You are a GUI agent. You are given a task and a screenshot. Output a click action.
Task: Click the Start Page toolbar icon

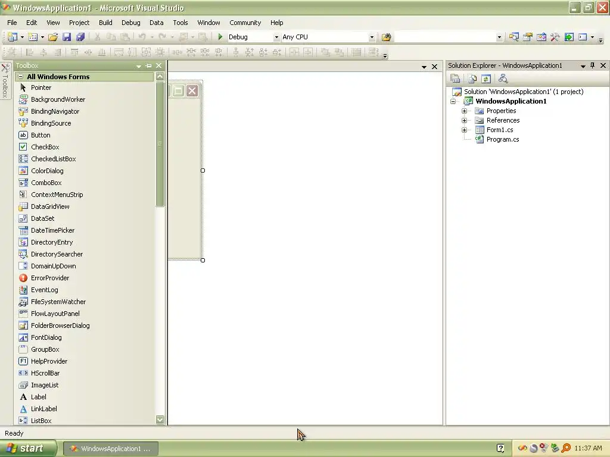click(569, 37)
